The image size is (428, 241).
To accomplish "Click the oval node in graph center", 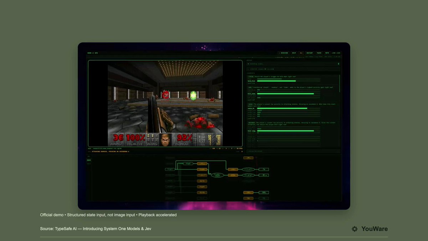I will pos(217,175).
